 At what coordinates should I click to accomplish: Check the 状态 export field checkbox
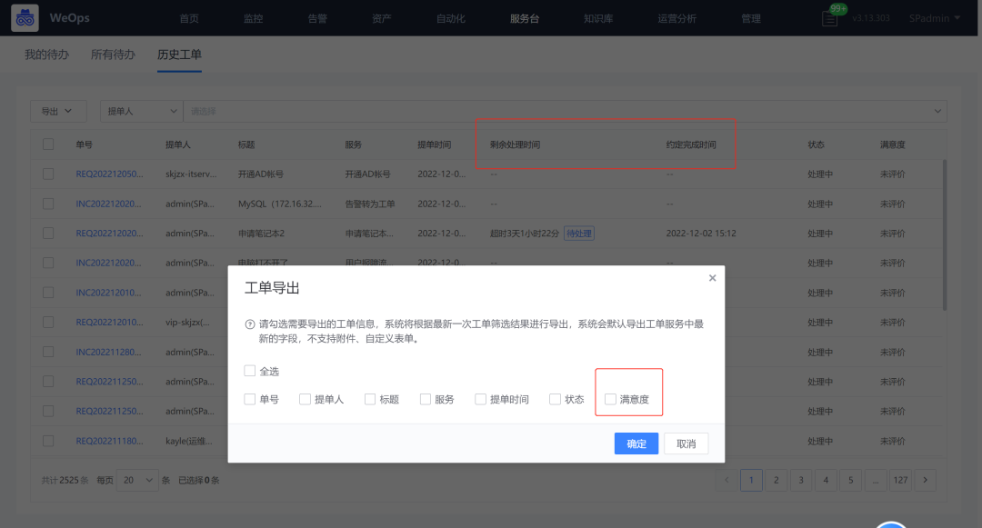[555, 399]
